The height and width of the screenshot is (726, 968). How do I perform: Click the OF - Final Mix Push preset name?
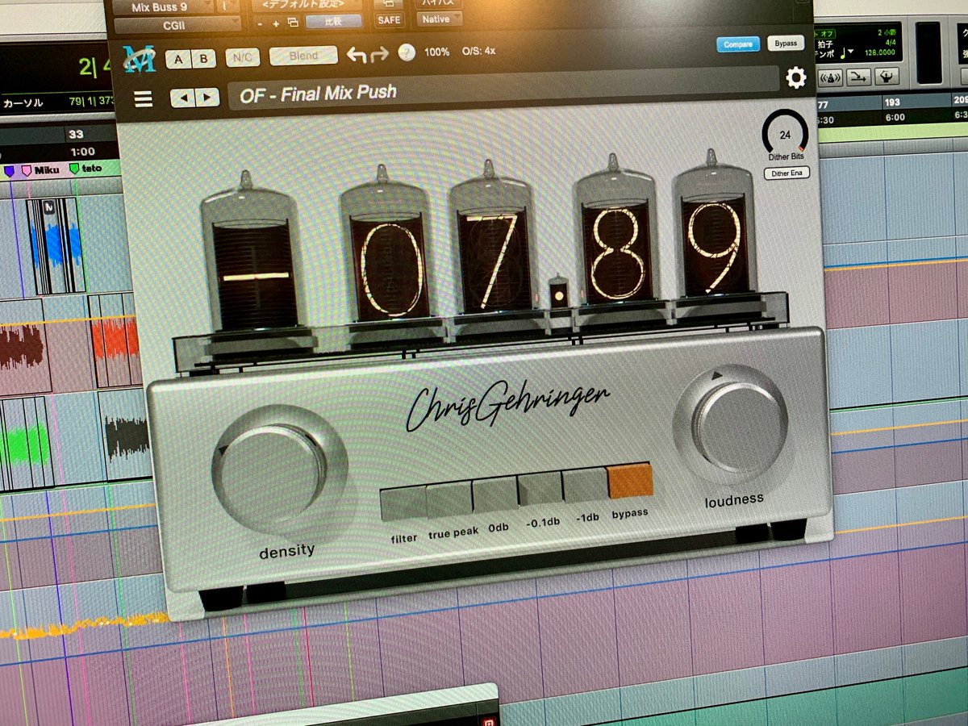[318, 94]
